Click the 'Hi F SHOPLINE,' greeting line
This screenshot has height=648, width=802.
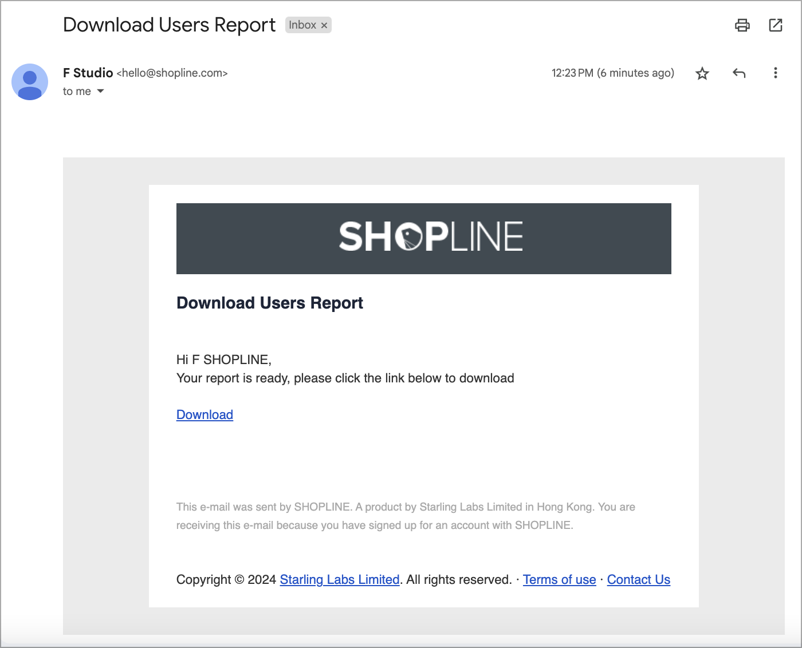point(224,359)
